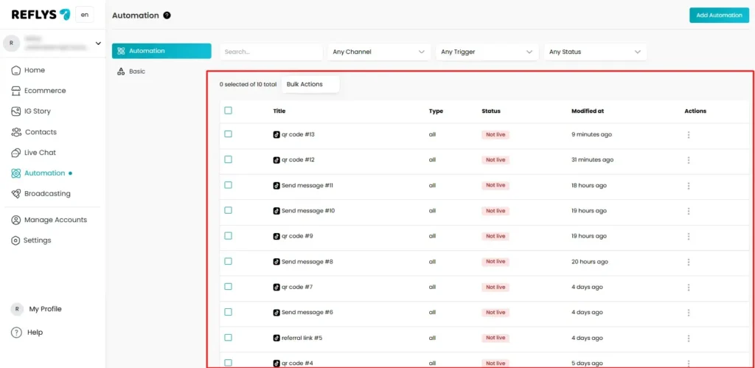Click Not live status badge for qr code #13

tap(495, 135)
